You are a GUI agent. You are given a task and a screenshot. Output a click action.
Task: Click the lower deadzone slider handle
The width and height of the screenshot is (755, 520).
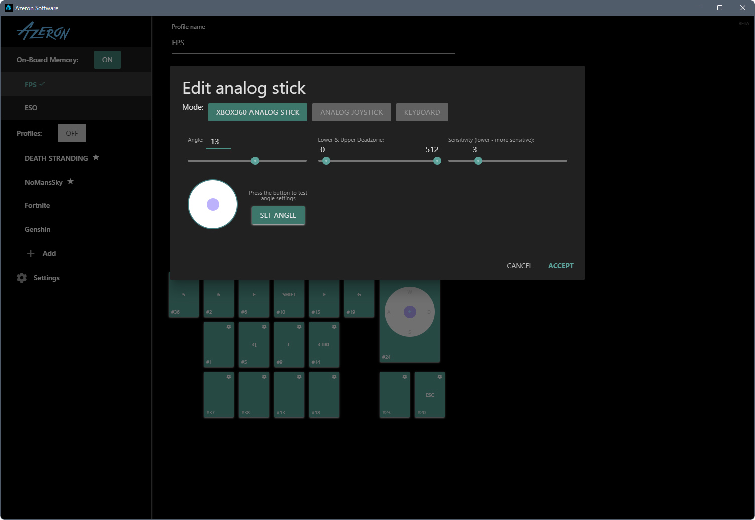[326, 161]
